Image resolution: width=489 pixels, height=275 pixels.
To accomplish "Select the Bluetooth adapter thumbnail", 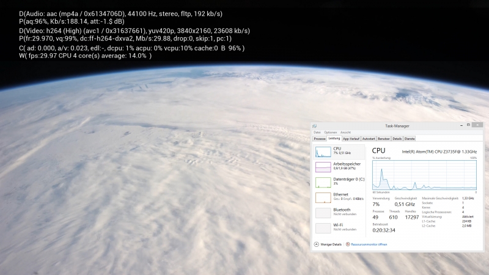I will tap(323, 213).
